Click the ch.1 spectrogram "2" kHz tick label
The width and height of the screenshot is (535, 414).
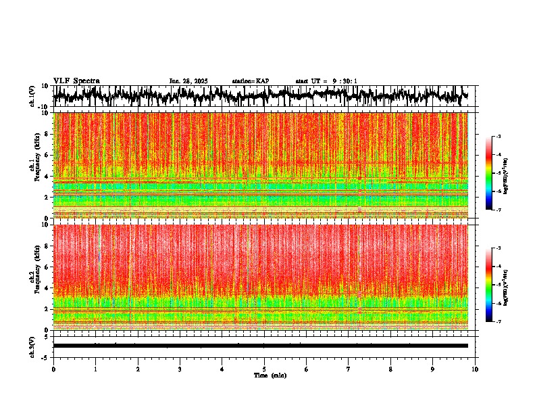pos(47,197)
